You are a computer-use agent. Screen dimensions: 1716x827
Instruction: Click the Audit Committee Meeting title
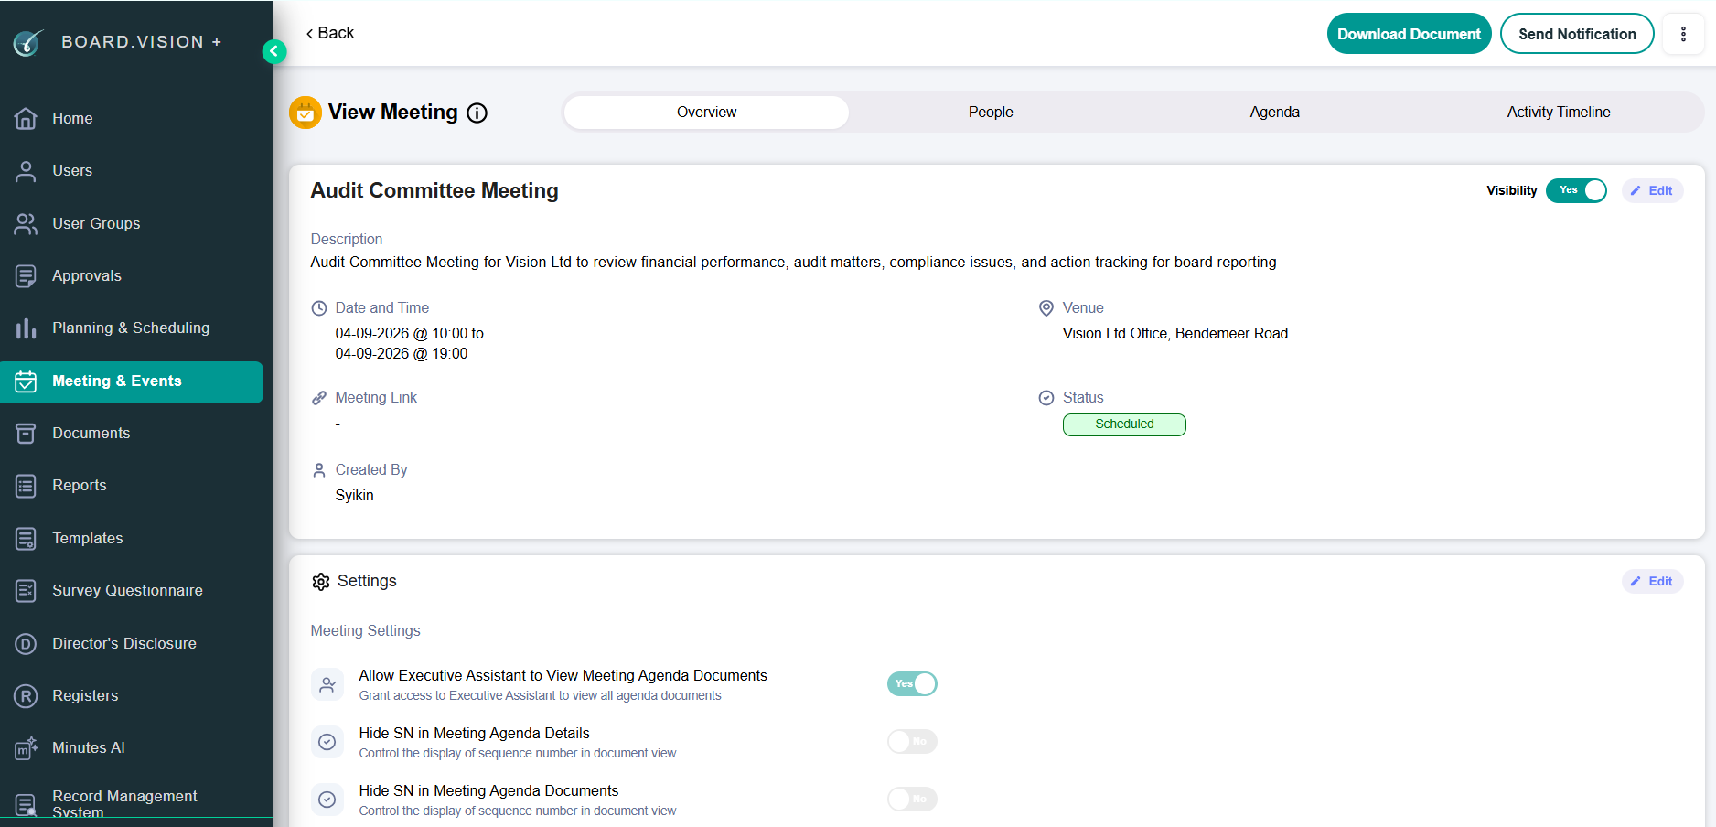click(434, 190)
